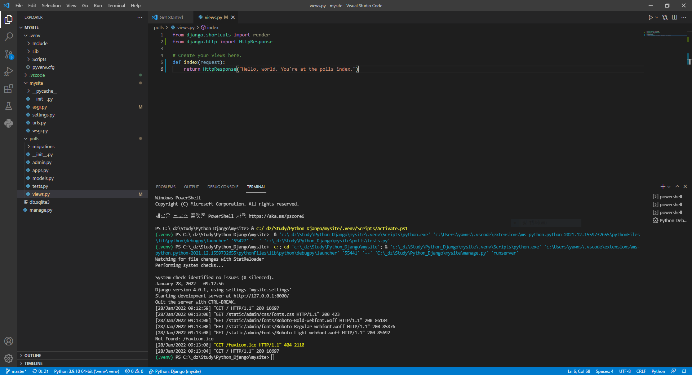Open db.sqlite3 file
This screenshot has width=692, height=375.
83,202
